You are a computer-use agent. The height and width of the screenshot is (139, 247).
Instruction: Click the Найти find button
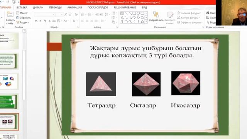point(211,13)
